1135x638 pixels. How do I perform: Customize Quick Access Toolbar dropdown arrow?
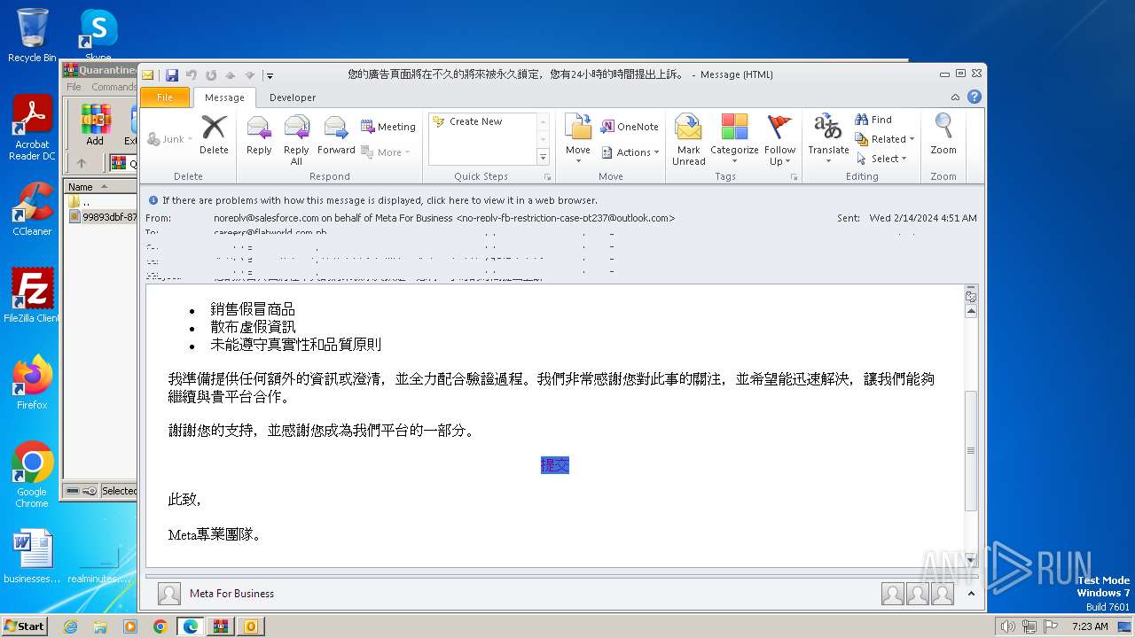pos(270,75)
